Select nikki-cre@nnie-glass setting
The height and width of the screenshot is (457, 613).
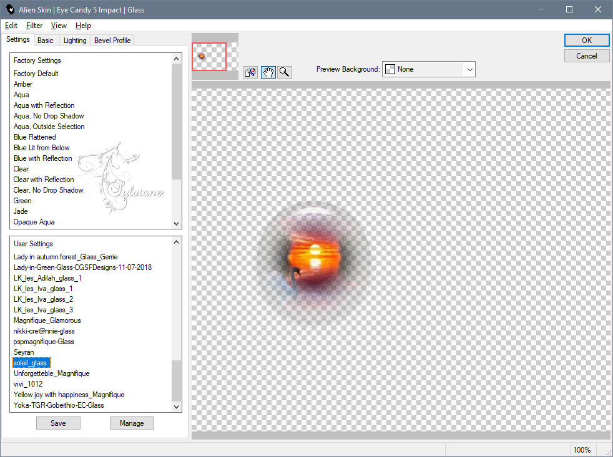[44, 331]
